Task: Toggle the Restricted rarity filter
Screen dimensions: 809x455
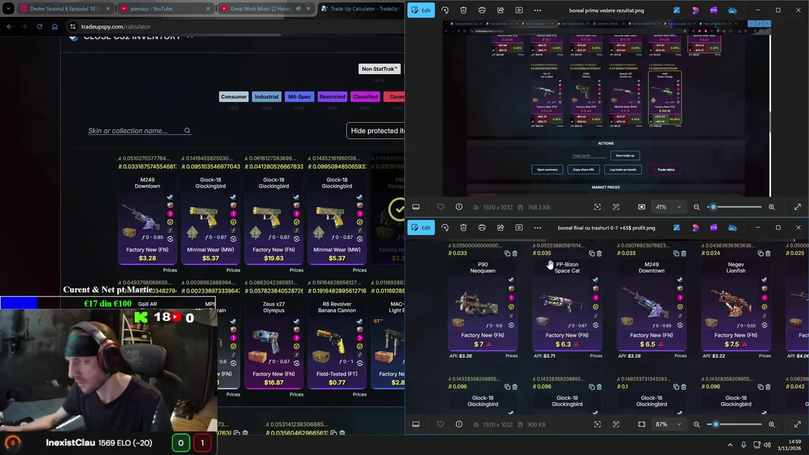Action: coord(332,97)
